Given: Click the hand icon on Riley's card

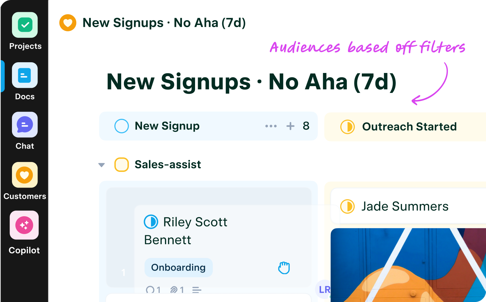Looking at the screenshot, I should (x=284, y=268).
